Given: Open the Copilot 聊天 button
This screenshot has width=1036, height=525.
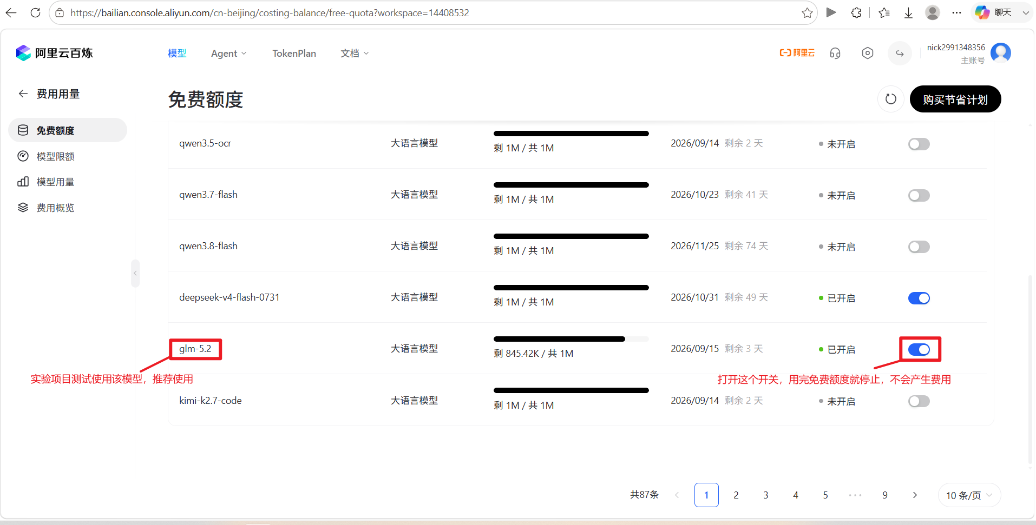Looking at the screenshot, I should pos(993,12).
